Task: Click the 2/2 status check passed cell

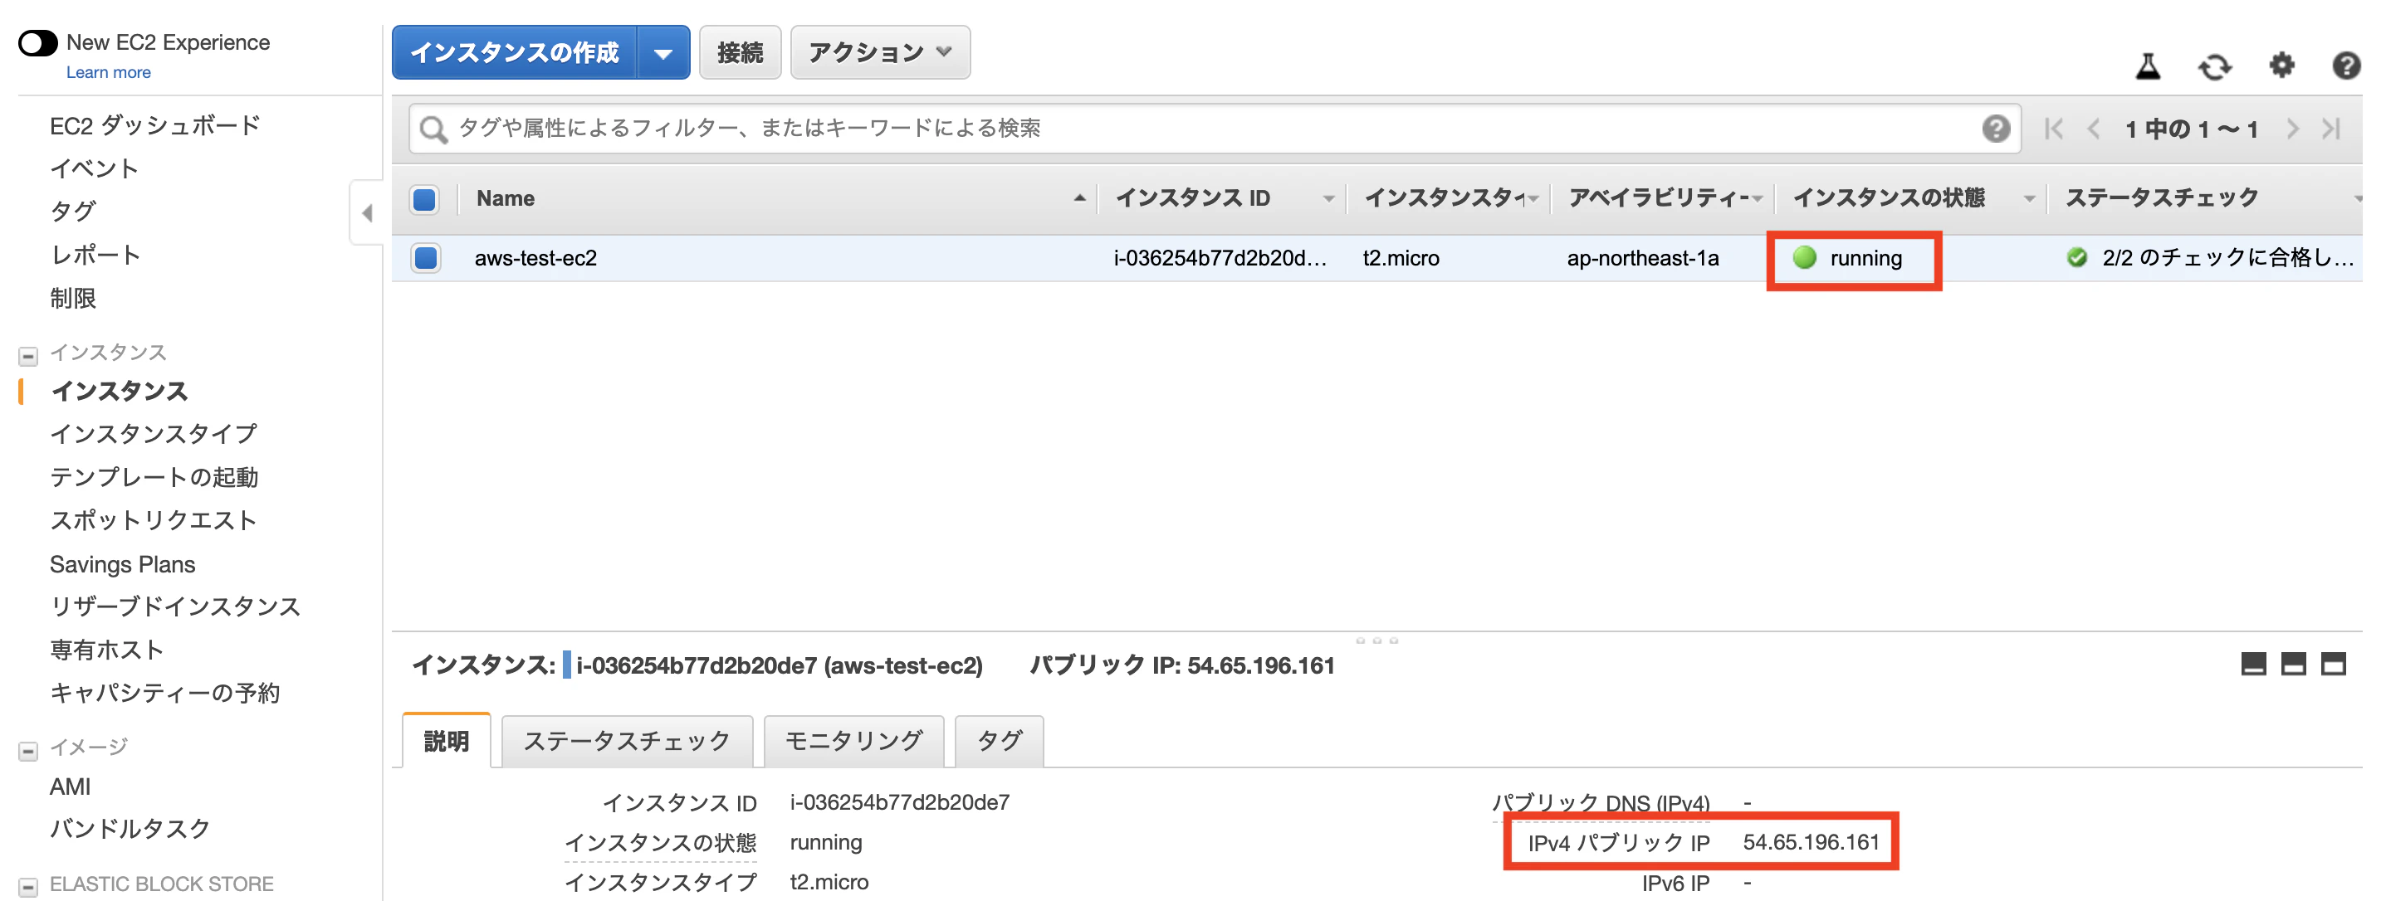Action: click(x=2212, y=258)
